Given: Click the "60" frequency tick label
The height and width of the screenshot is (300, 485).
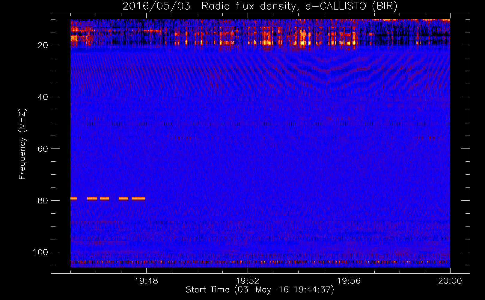Looking at the screenshot, I should click(43, 149).
